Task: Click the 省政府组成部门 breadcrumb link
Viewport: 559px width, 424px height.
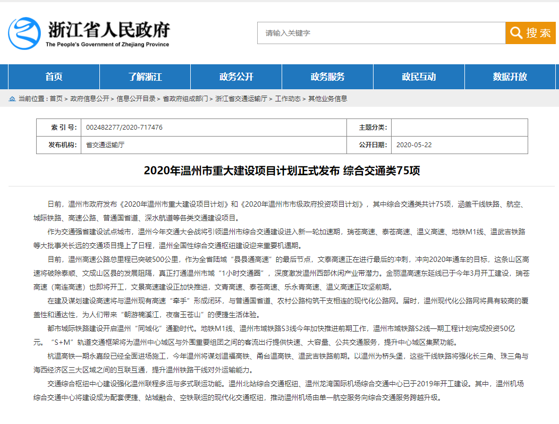Action: click(x=185, y=99)
